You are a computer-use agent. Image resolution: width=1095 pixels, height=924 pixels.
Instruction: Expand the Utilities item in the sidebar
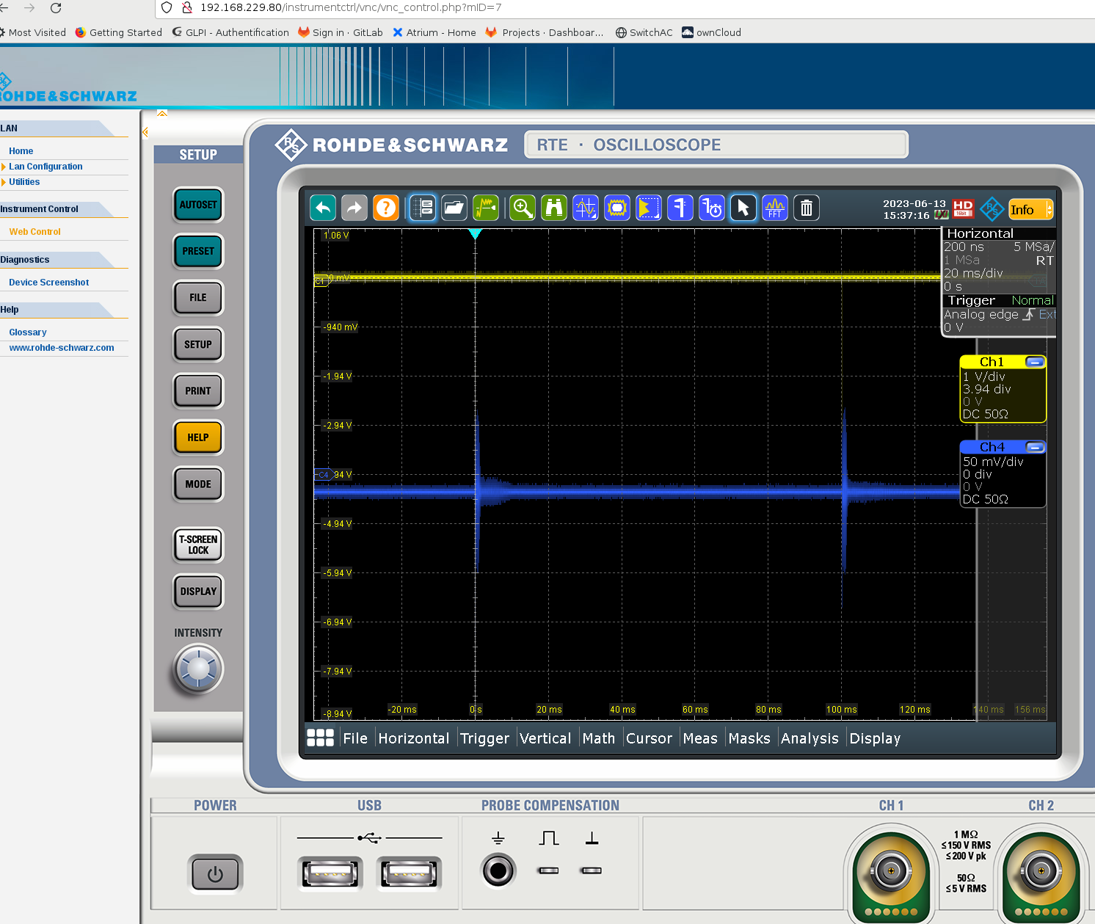pos(24,182)
